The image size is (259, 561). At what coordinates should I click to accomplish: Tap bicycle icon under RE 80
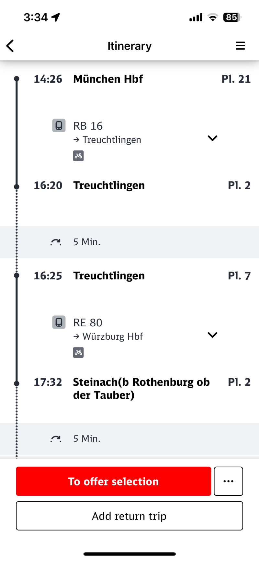click(78, 353)
